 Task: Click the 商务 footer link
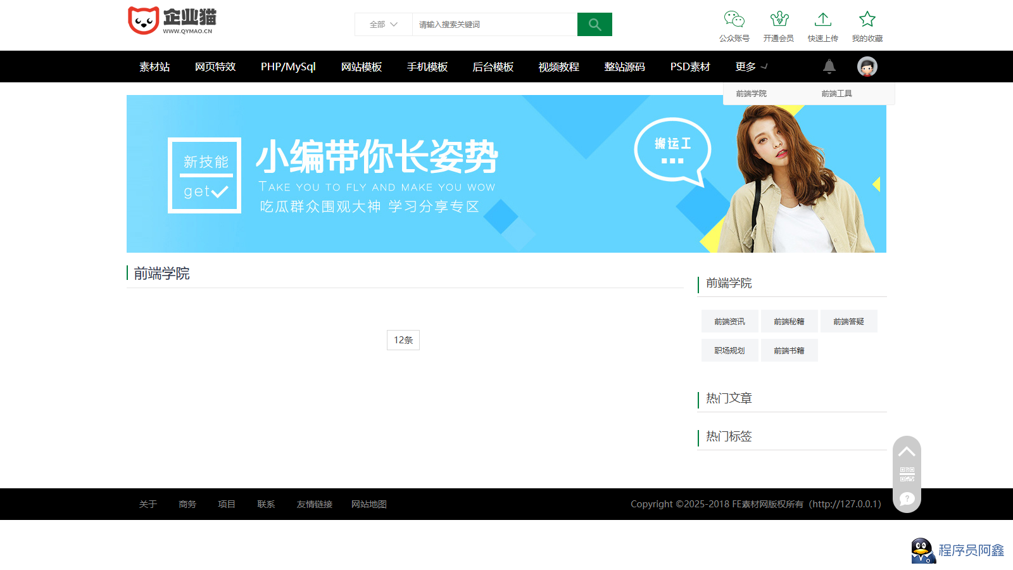[187, 504]
